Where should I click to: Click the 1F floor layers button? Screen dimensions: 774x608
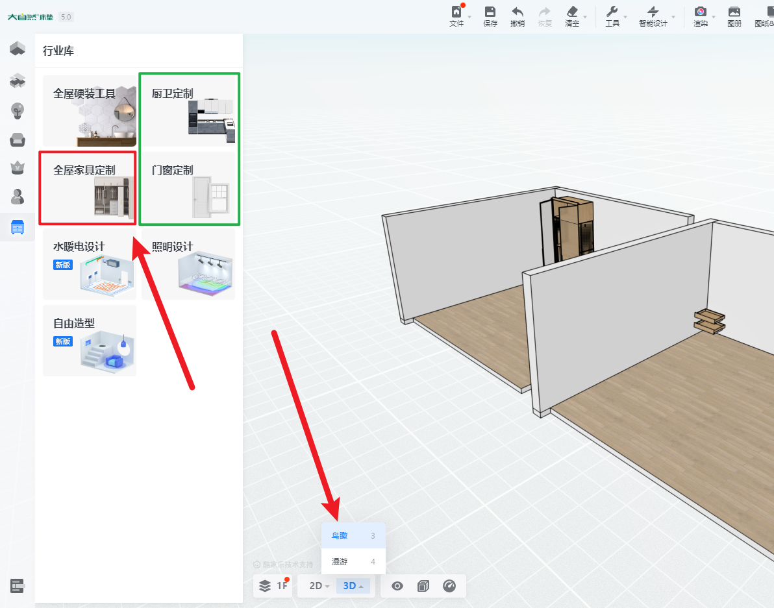(x=273, y=586)
